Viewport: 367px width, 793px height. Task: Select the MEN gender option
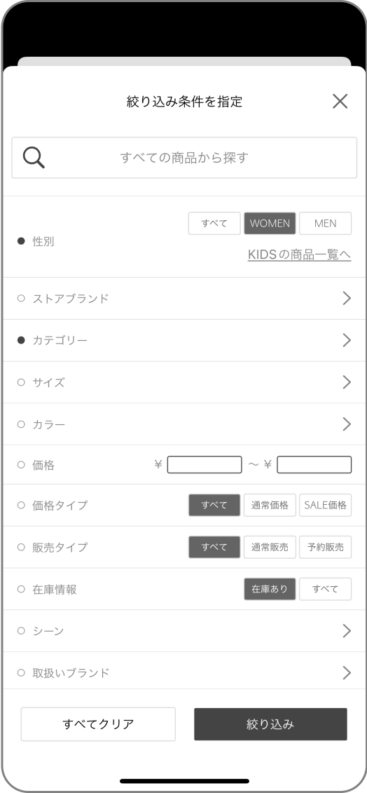[x=325, y=224]
